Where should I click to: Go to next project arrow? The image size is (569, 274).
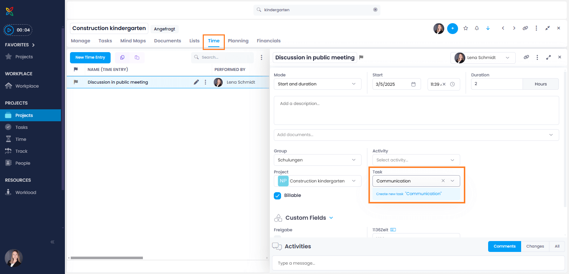[514, 28]
